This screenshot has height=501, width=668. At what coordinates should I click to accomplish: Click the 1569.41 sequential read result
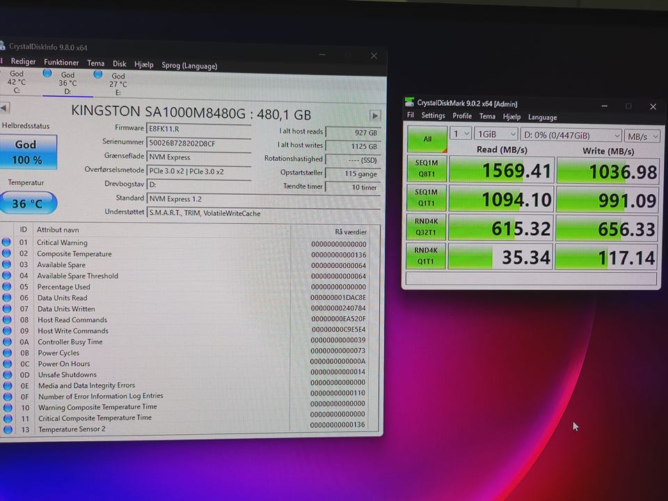[502, 170]
